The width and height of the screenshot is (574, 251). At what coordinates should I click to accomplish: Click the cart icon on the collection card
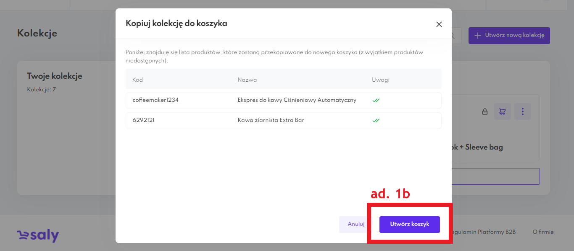click(502, 111)
